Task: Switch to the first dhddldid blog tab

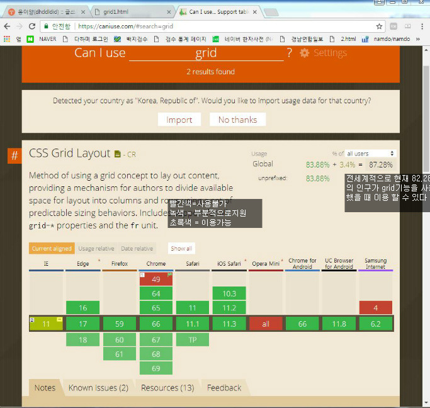Action: 47,12
